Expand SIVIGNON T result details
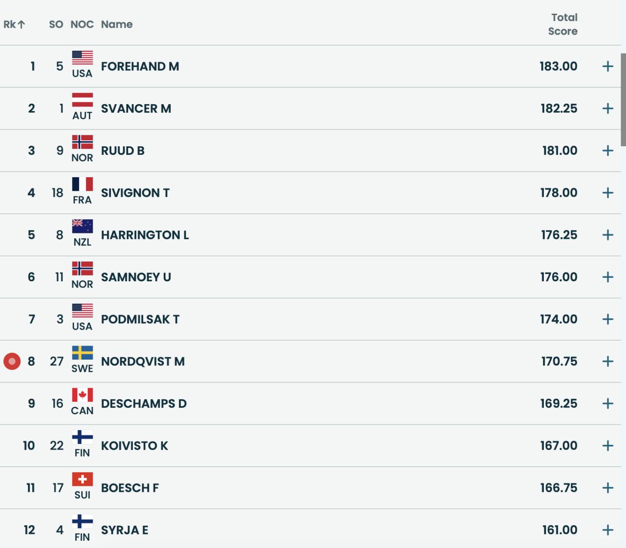The height and width of the screenshot is (548, 626). 607,193
